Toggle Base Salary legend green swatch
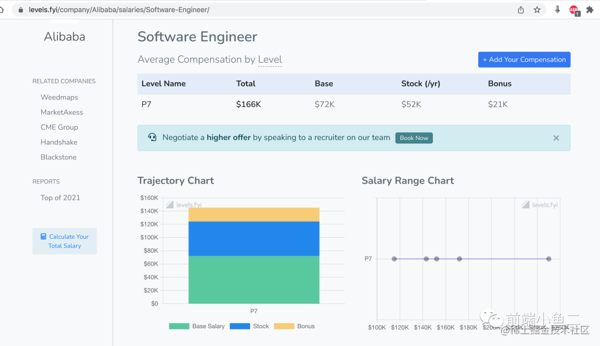 coord(179,326)
